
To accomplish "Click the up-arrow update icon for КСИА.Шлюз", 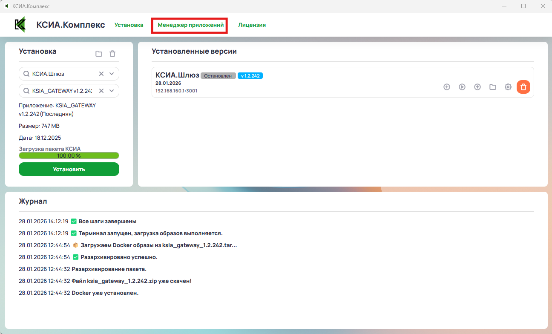I will click(477, 87).
